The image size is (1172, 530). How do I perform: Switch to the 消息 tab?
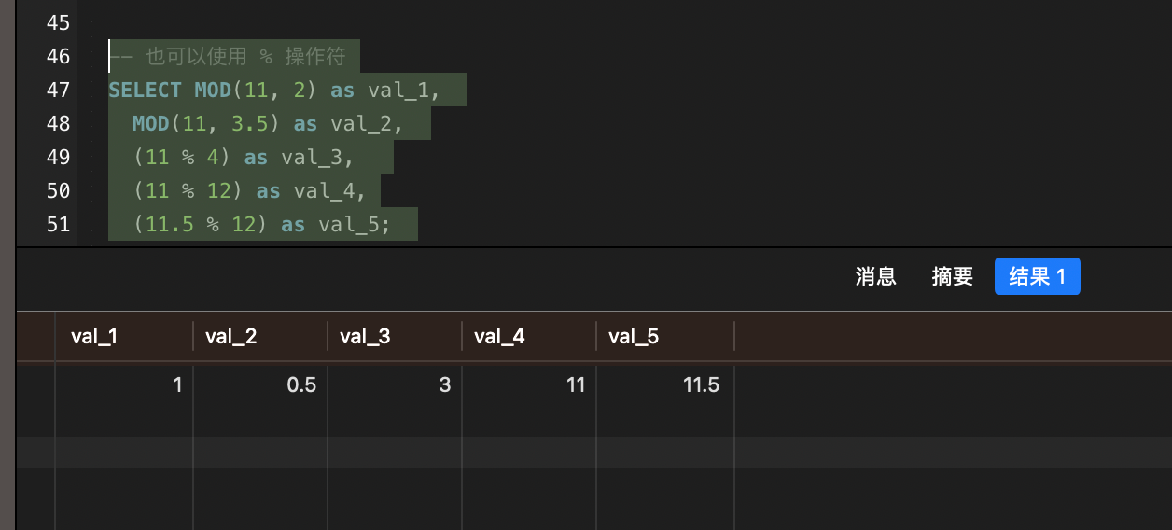point(875,276)
